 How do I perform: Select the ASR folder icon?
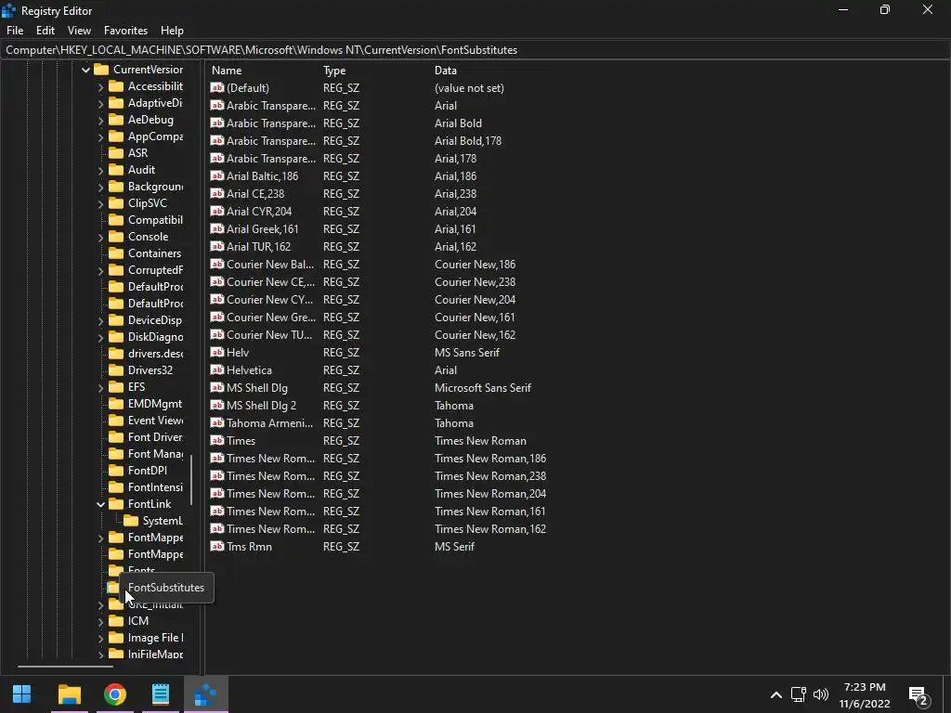[116, 153]
